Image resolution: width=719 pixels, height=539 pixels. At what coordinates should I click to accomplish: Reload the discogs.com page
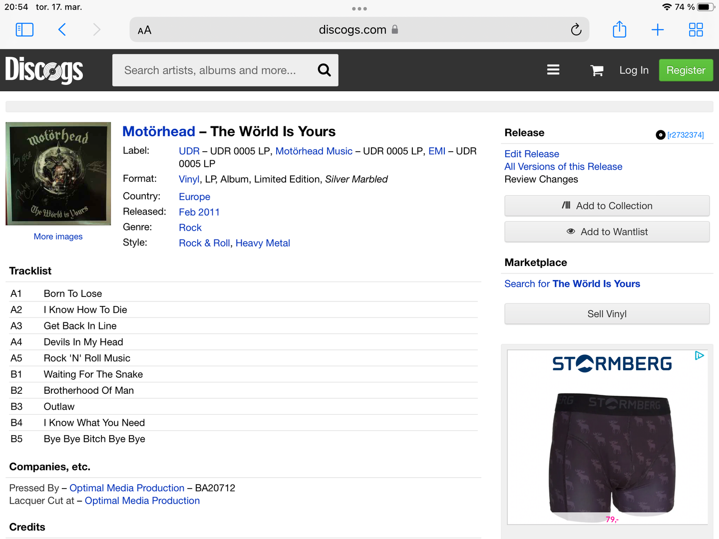(x=576, y=30)
